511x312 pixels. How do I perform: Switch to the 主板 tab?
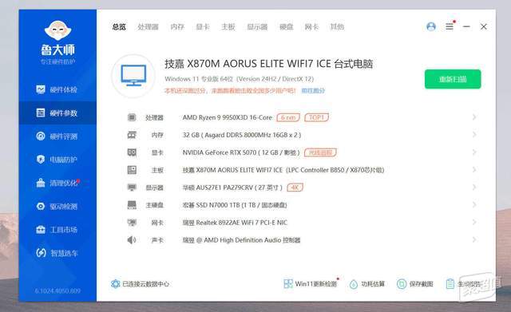(x=228, y=26)
